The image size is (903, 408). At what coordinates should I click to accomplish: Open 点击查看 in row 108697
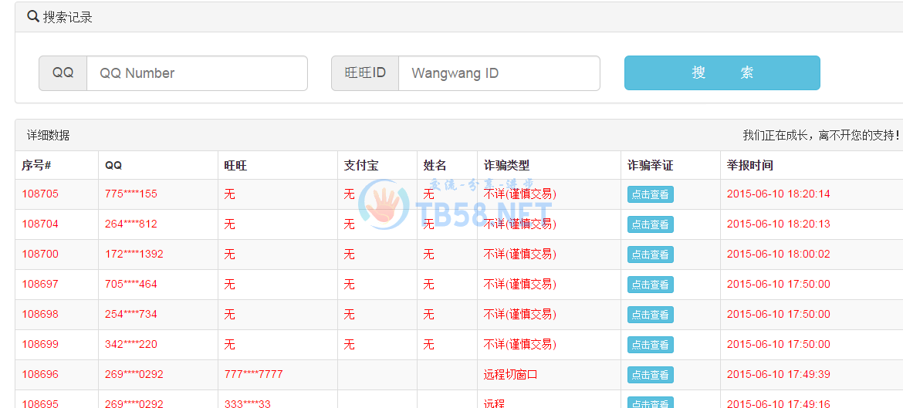pyautogui.click(x=650, y=285)
